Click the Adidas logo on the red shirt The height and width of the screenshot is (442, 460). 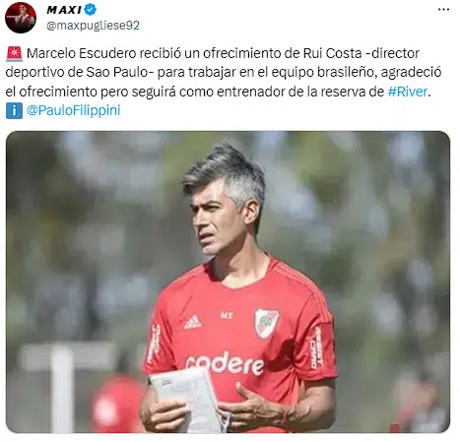click(x=193, y=322)
